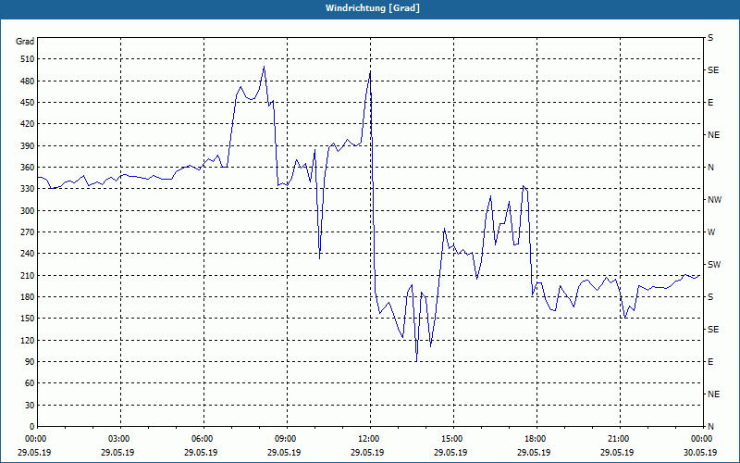Select the 0 y-axis value
The height and width of the screenshot is (463, 740).
pyautogui.click(x=31, y=427)
